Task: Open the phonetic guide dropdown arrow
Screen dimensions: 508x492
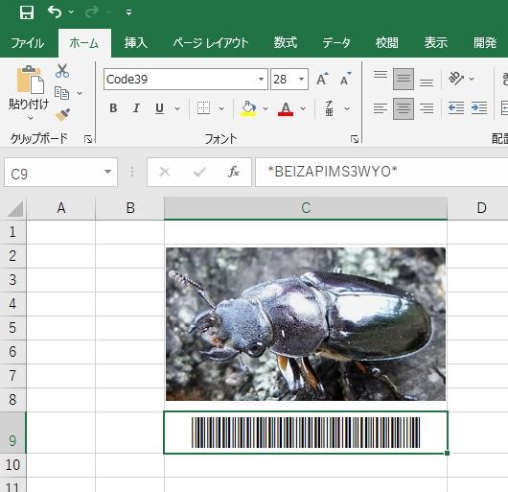Action: [x=347, y=108]
